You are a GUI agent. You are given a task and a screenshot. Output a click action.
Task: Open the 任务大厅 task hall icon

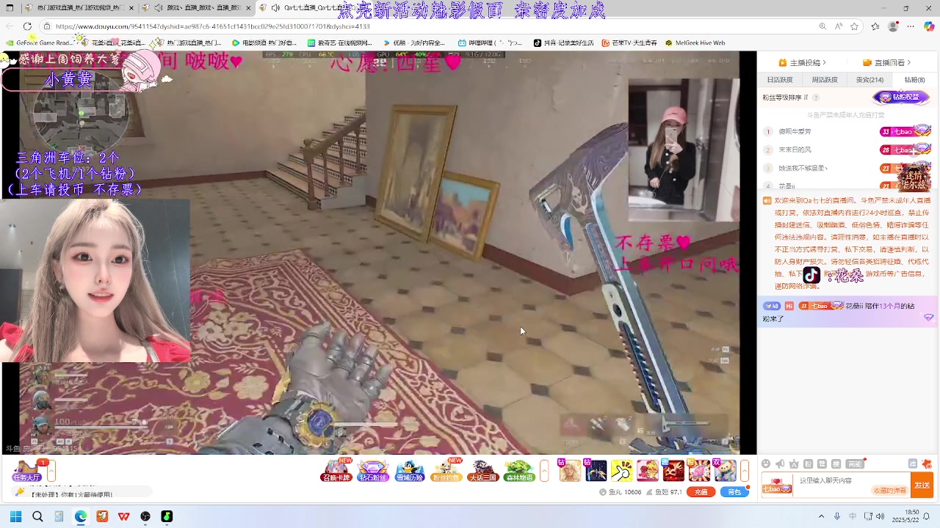tap(27, 470)
